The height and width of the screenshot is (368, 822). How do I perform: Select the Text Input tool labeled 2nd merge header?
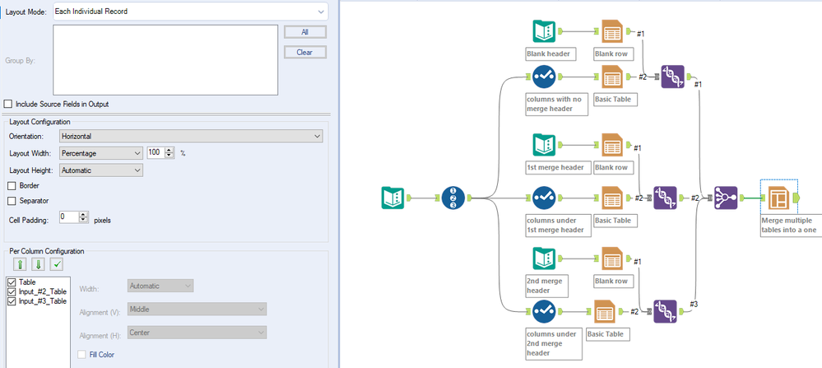544,259
